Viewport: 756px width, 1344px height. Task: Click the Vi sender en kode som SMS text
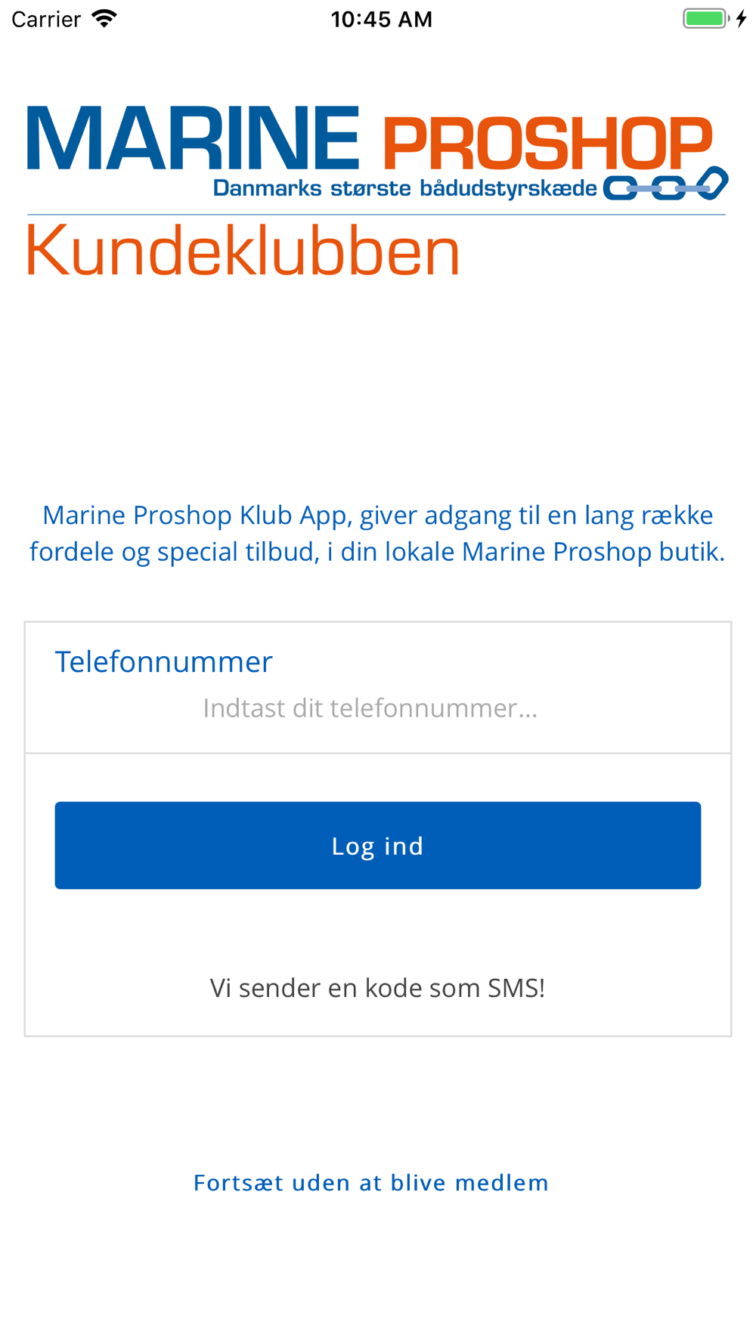click(377, 987)
